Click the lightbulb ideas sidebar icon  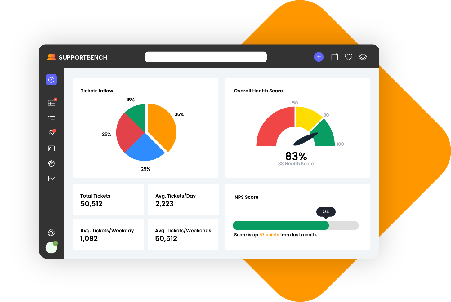point(51,133)
